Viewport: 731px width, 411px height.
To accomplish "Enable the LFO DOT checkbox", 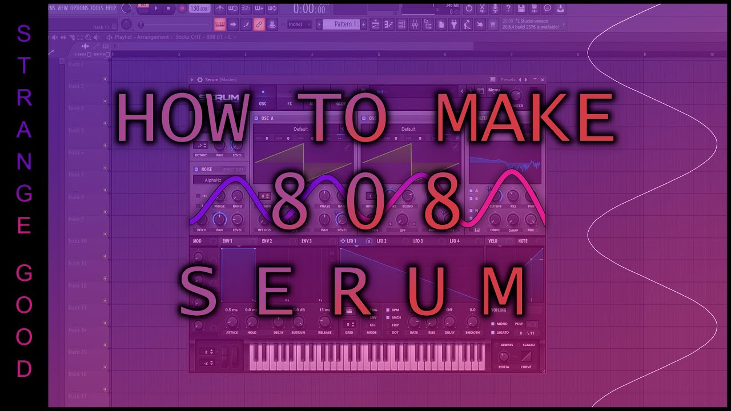I will click(x=388, y=332).
